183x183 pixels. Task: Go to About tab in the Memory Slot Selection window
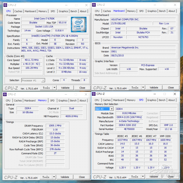click(172, 100)
